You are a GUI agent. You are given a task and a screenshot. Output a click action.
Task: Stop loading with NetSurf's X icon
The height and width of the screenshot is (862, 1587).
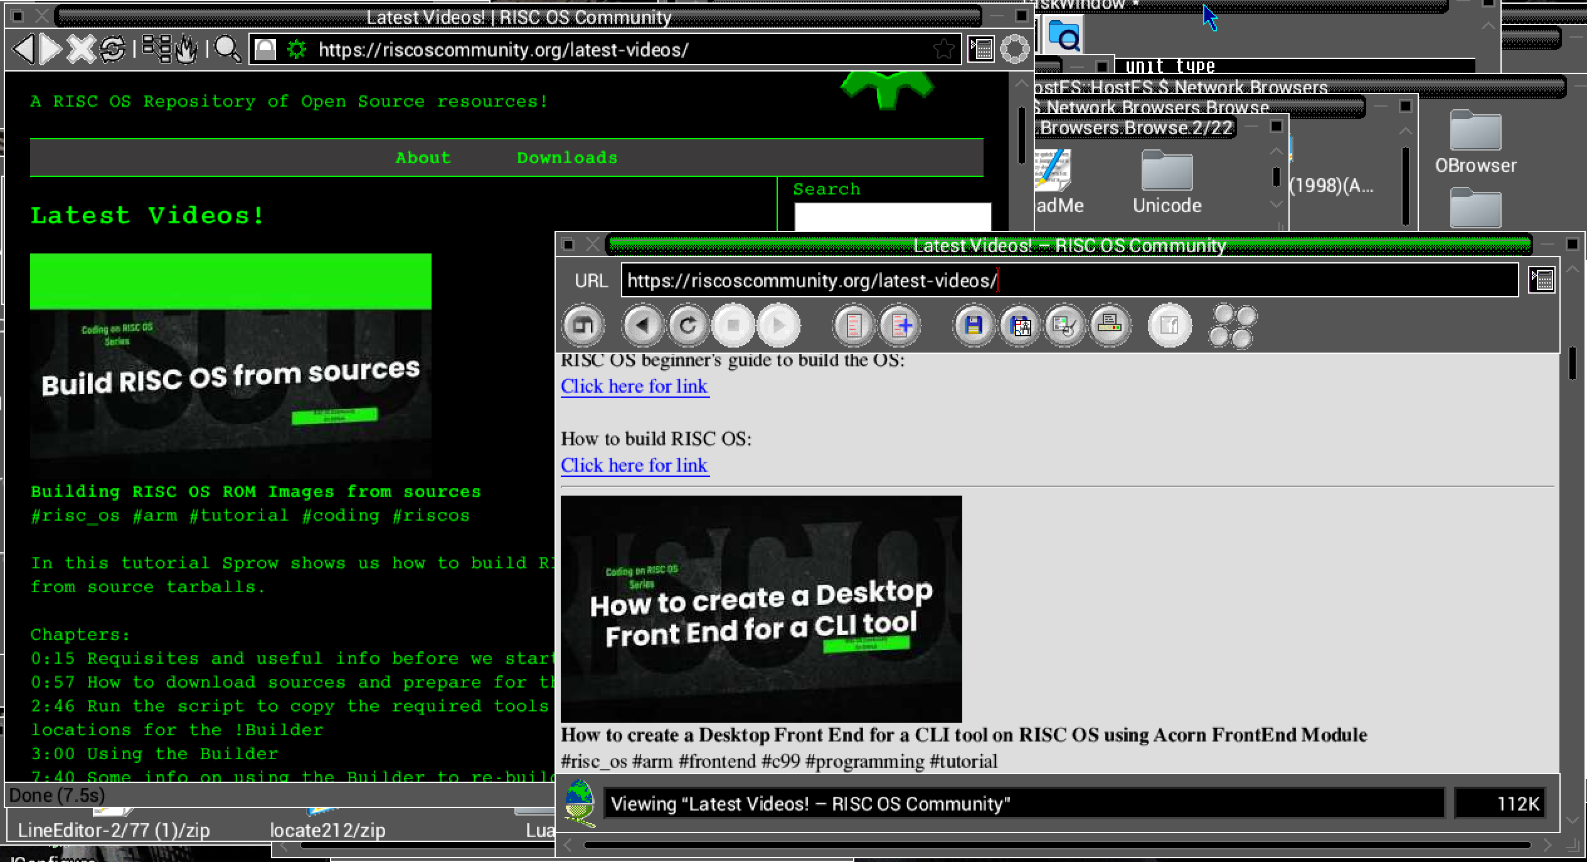[x=80, y=50]
